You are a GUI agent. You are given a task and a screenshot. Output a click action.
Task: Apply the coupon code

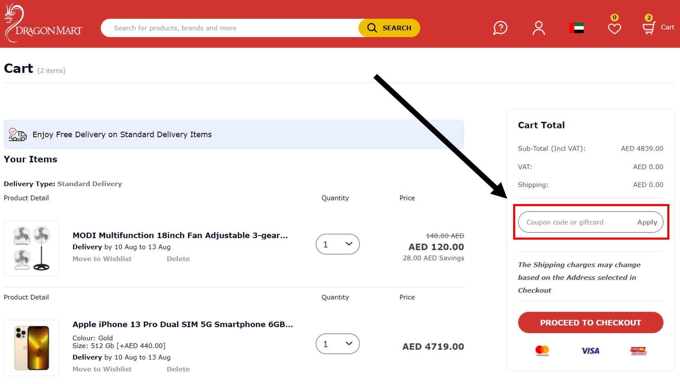point(646,222)
